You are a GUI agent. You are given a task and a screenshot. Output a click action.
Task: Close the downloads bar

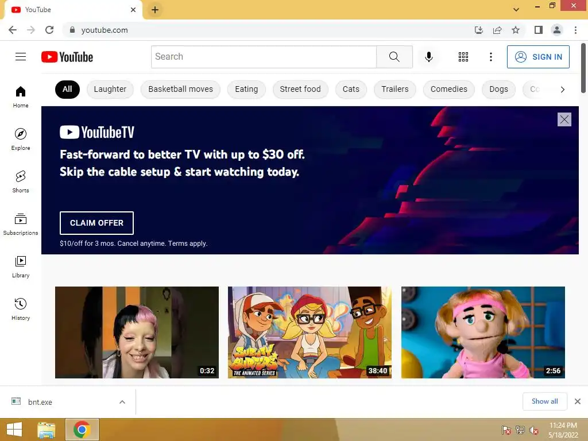point(578,401)
